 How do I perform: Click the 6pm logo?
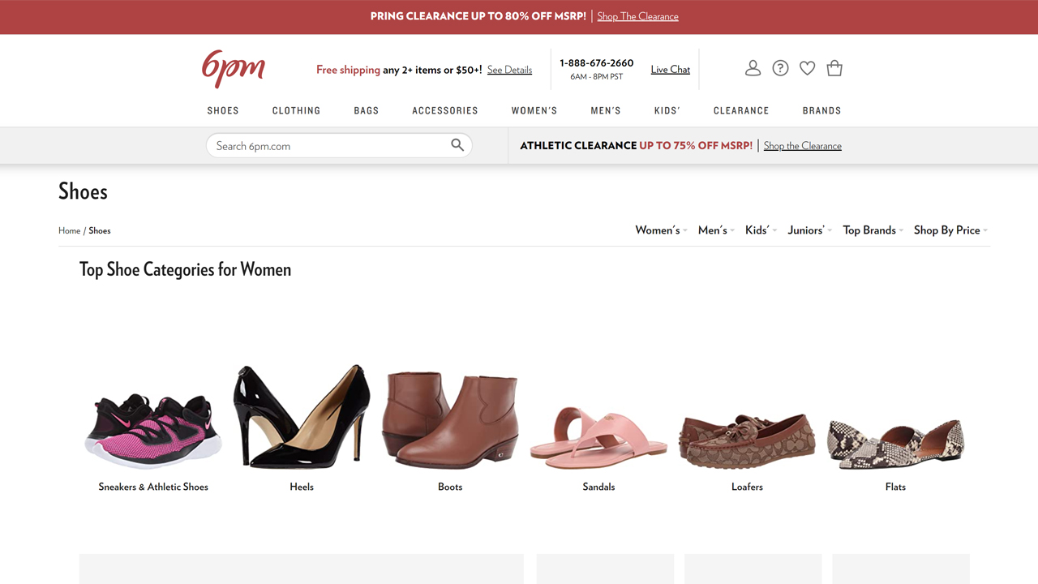tap(233, 69)
